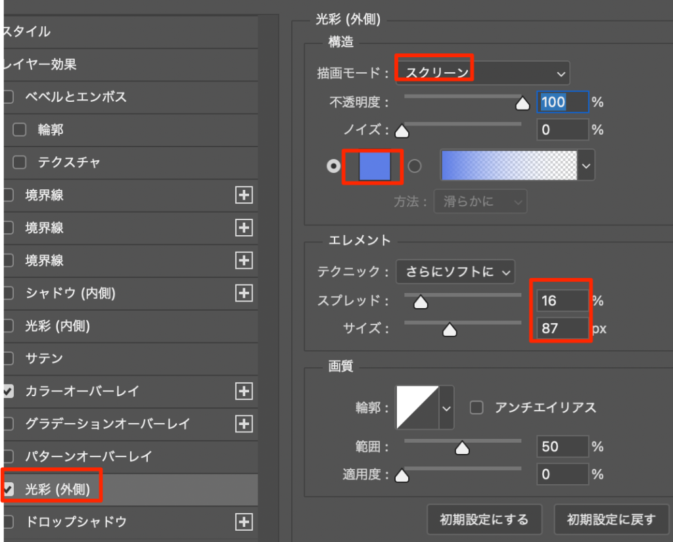Expand the gradient preset picker arrow
673x542 pixels.
click(586, 166)
